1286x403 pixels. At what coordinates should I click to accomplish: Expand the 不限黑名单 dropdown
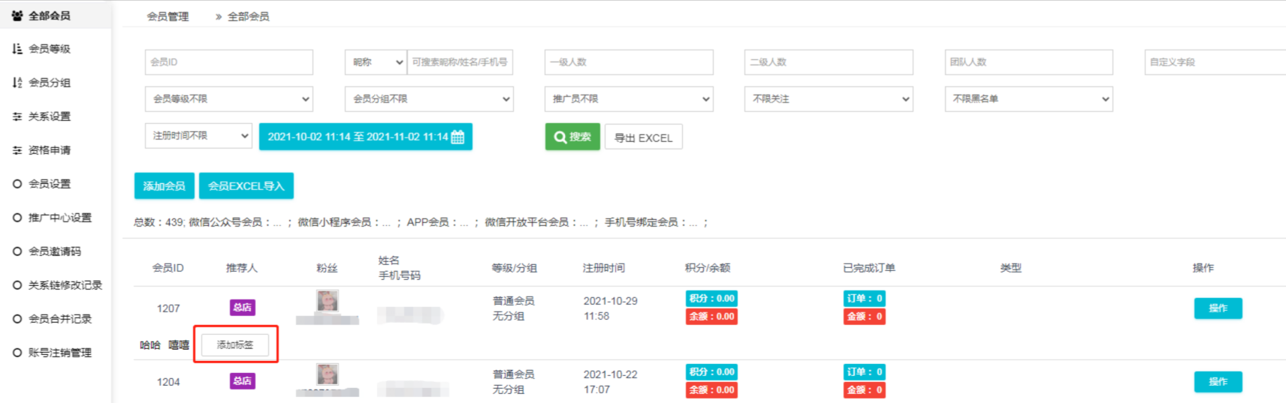tap(1028, 99)
